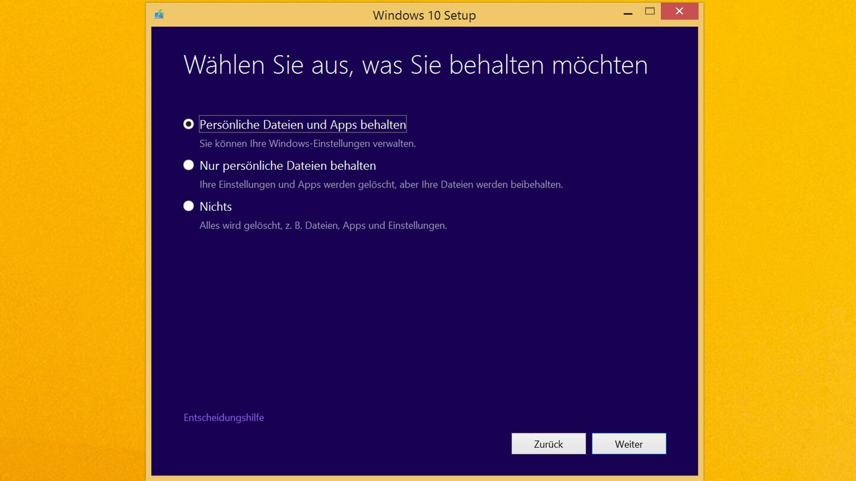
Task: Click the description 'Alles wird gelöscht' text
Action: [x=323, y=226]
